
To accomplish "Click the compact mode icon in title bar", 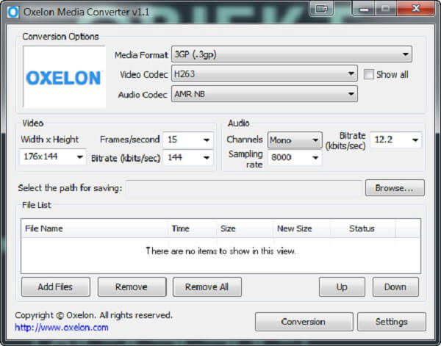I will (321, 9).
